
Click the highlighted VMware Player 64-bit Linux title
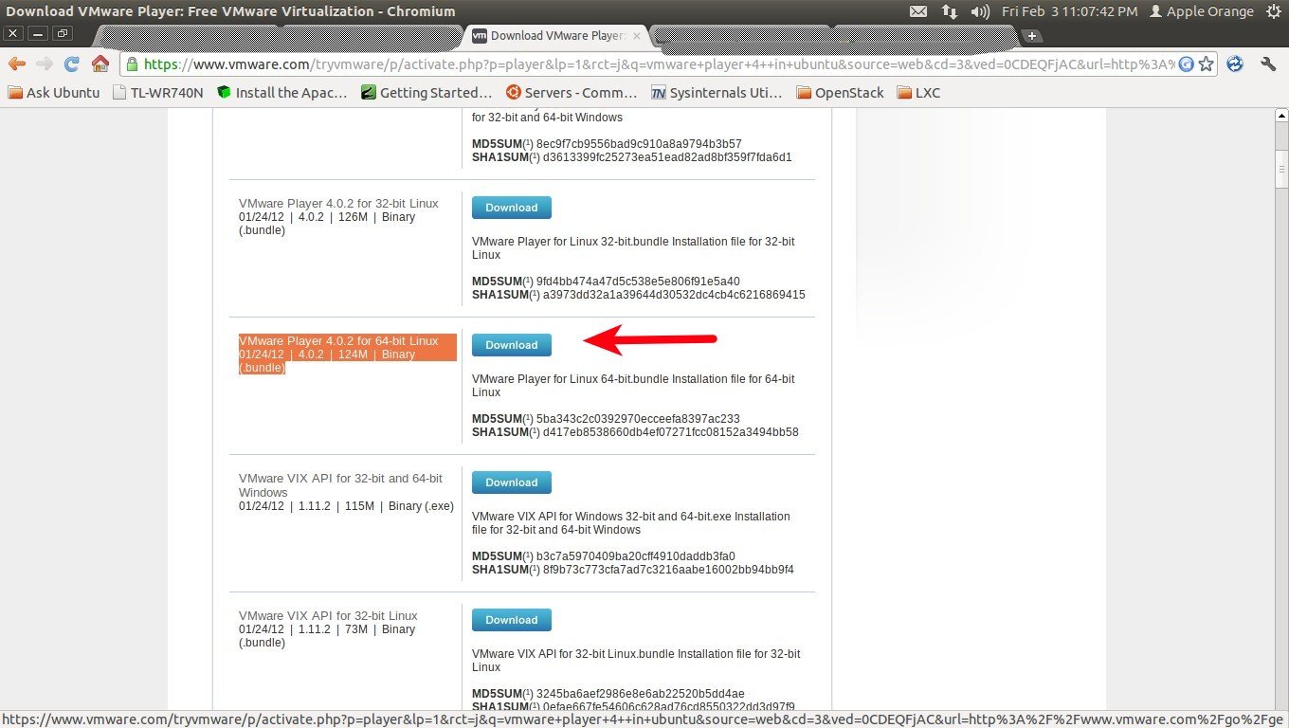click(x=338, y=341)
